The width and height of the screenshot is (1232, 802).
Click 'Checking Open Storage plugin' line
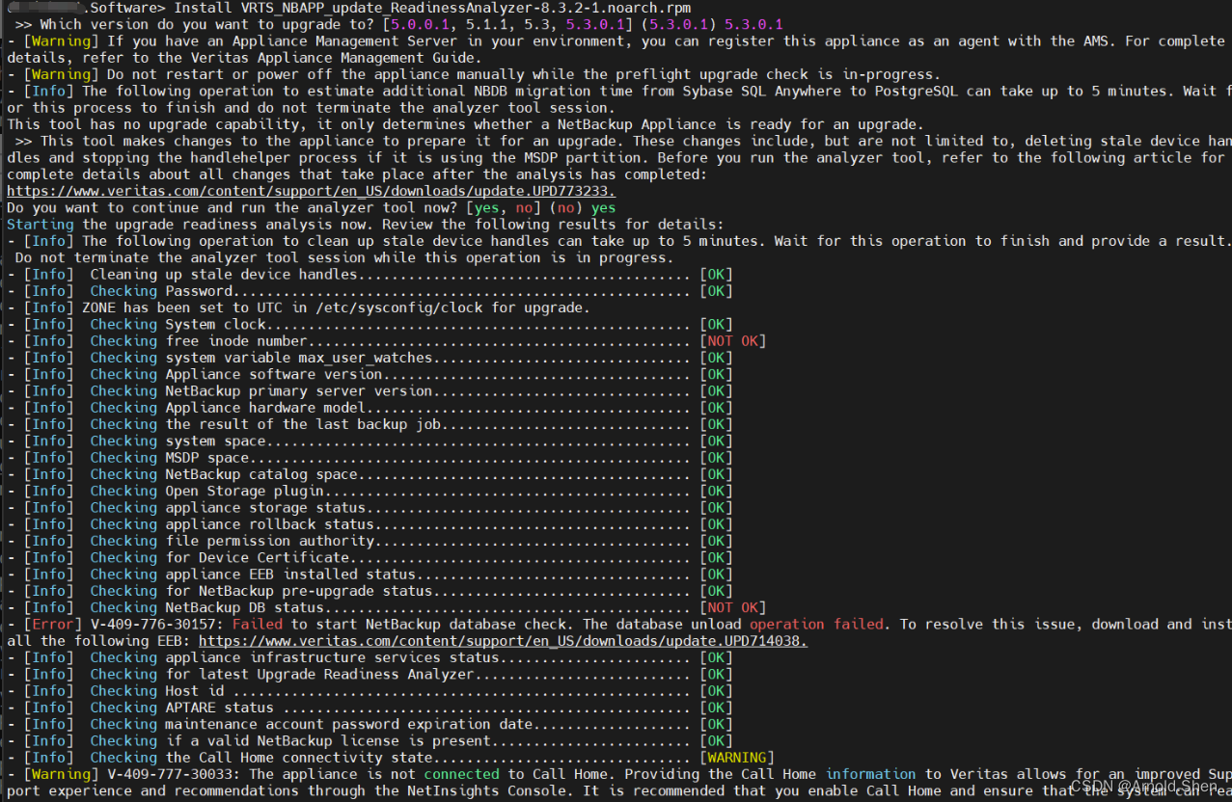pyautogui.click(x=370, y=491)
